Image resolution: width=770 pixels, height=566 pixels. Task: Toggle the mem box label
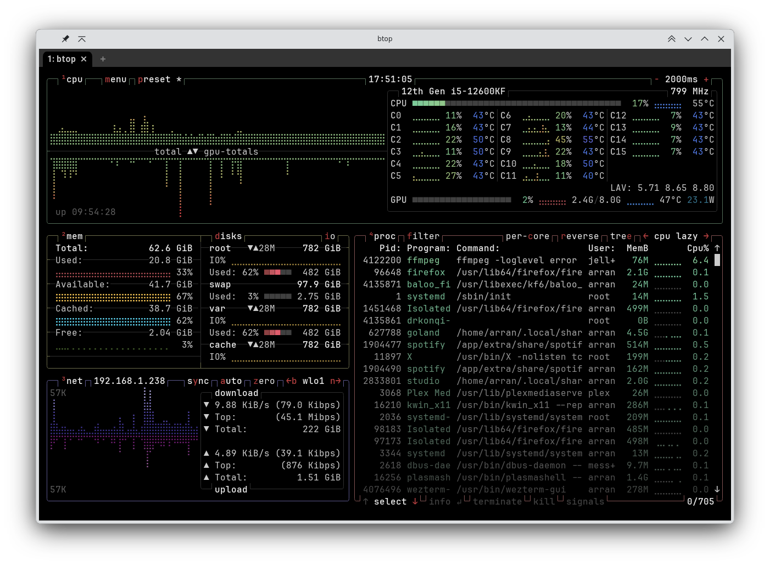click(72, 236)
